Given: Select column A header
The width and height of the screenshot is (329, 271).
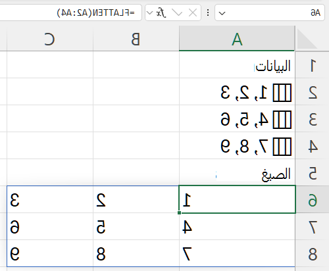Looking at the screenshot, I should 237,39.
